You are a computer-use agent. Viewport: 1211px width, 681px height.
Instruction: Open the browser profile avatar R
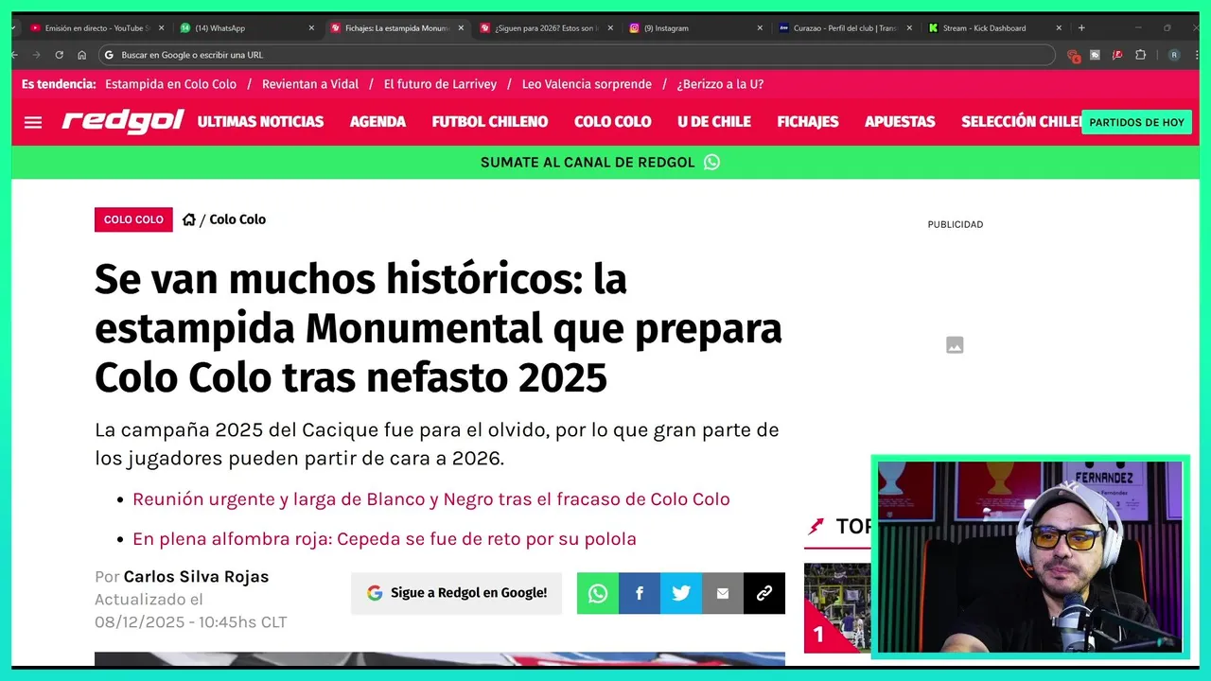click(x=1174, y=55)
